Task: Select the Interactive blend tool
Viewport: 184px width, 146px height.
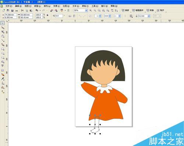Action: [3, 74]
